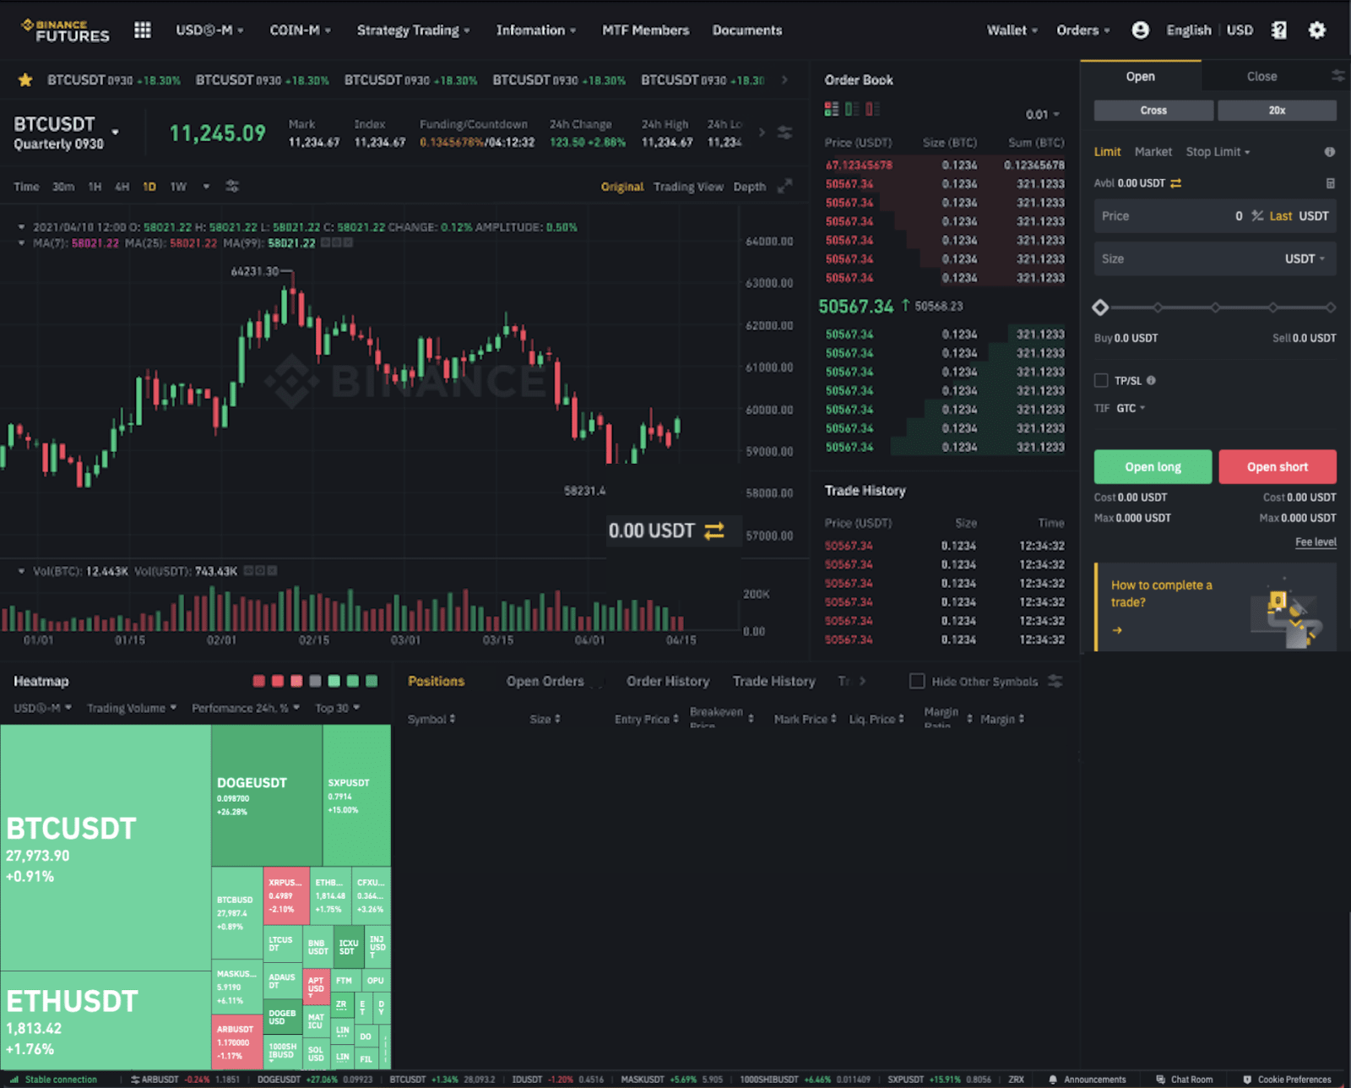Open Cookie Preferences in status bar
This screenshot has height=1088, width=1351.
point(1287,1080)
